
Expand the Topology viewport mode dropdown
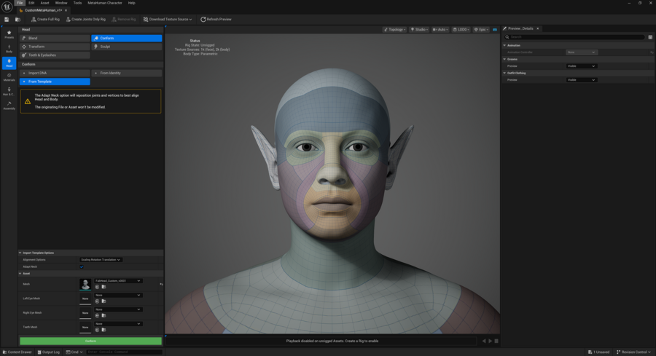(x=395, y=30)
